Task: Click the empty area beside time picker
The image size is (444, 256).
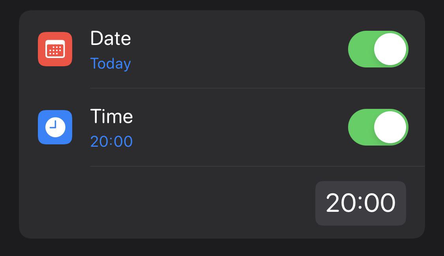Action: point(167,202)
